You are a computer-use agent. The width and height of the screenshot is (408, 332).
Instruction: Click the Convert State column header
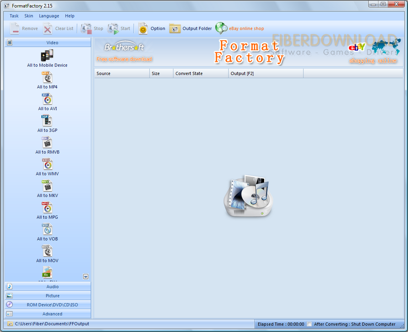pyautogui.click(x=201, y=73)
